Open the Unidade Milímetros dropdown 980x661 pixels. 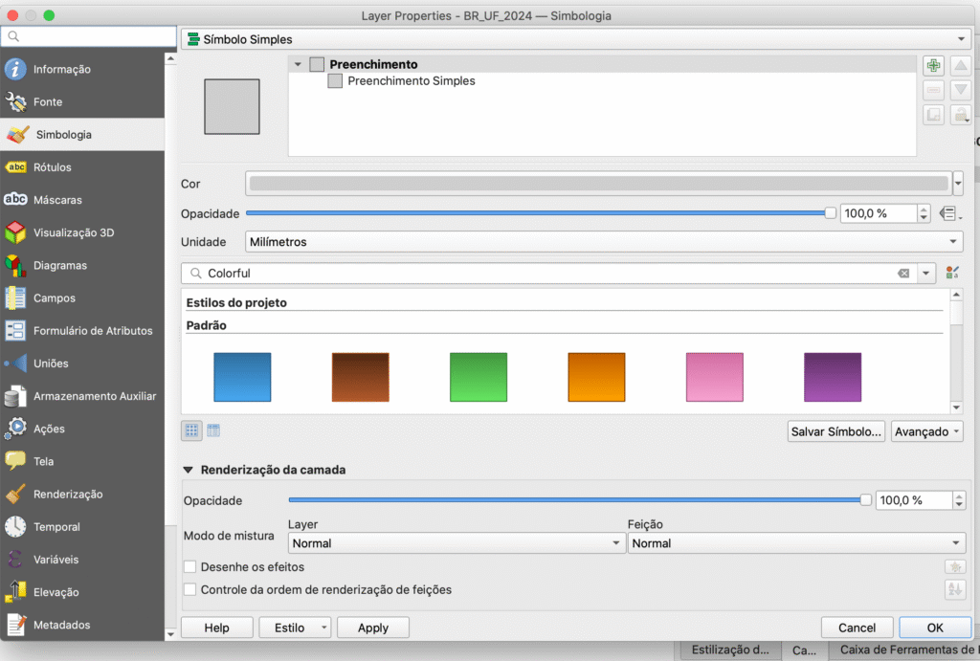604,242
